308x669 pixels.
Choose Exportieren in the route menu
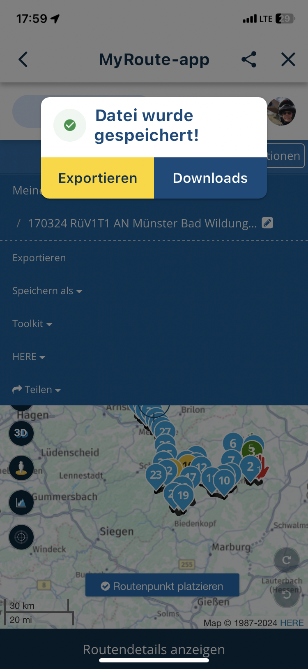tap(39, 258)
